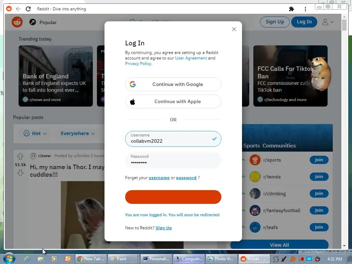This screenshot has width=352, height=264.
Task: Click the orange magnifier tray icon
Action: (293, 259)
